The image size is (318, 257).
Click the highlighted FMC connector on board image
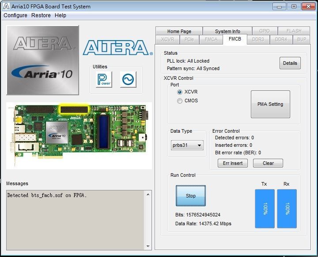click(74, 109)
